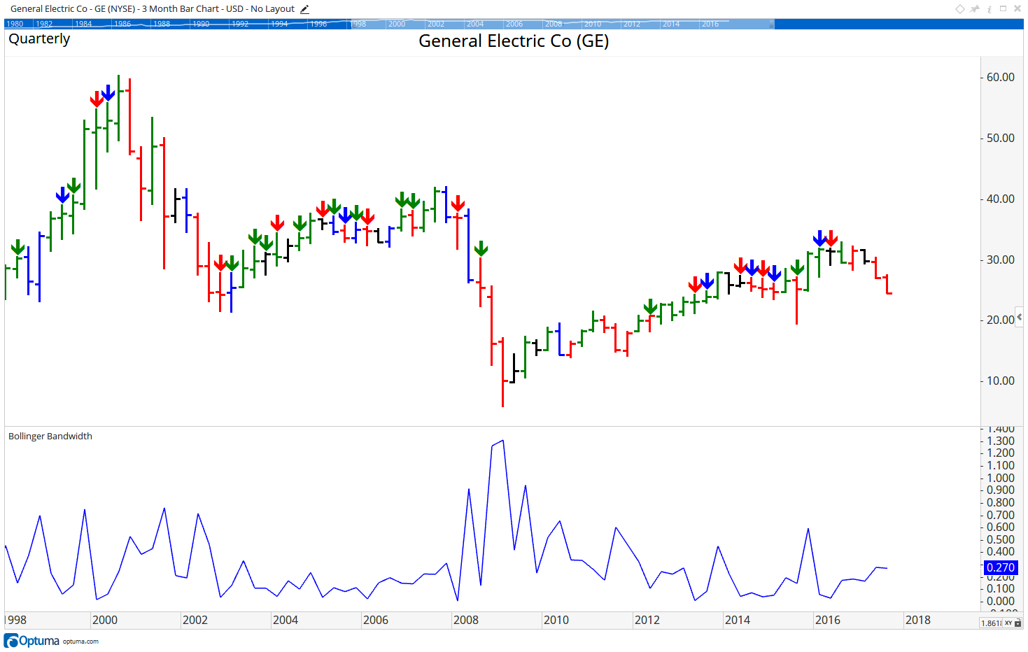Click the 2008 label on the time axis

(x=466, y=620)
